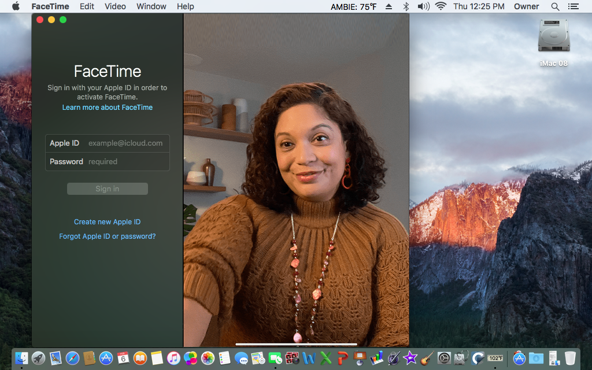The width and height of the screenshot is (592, 370).
Task: Open Messages speech bubble icon
Action: point(241,357)
